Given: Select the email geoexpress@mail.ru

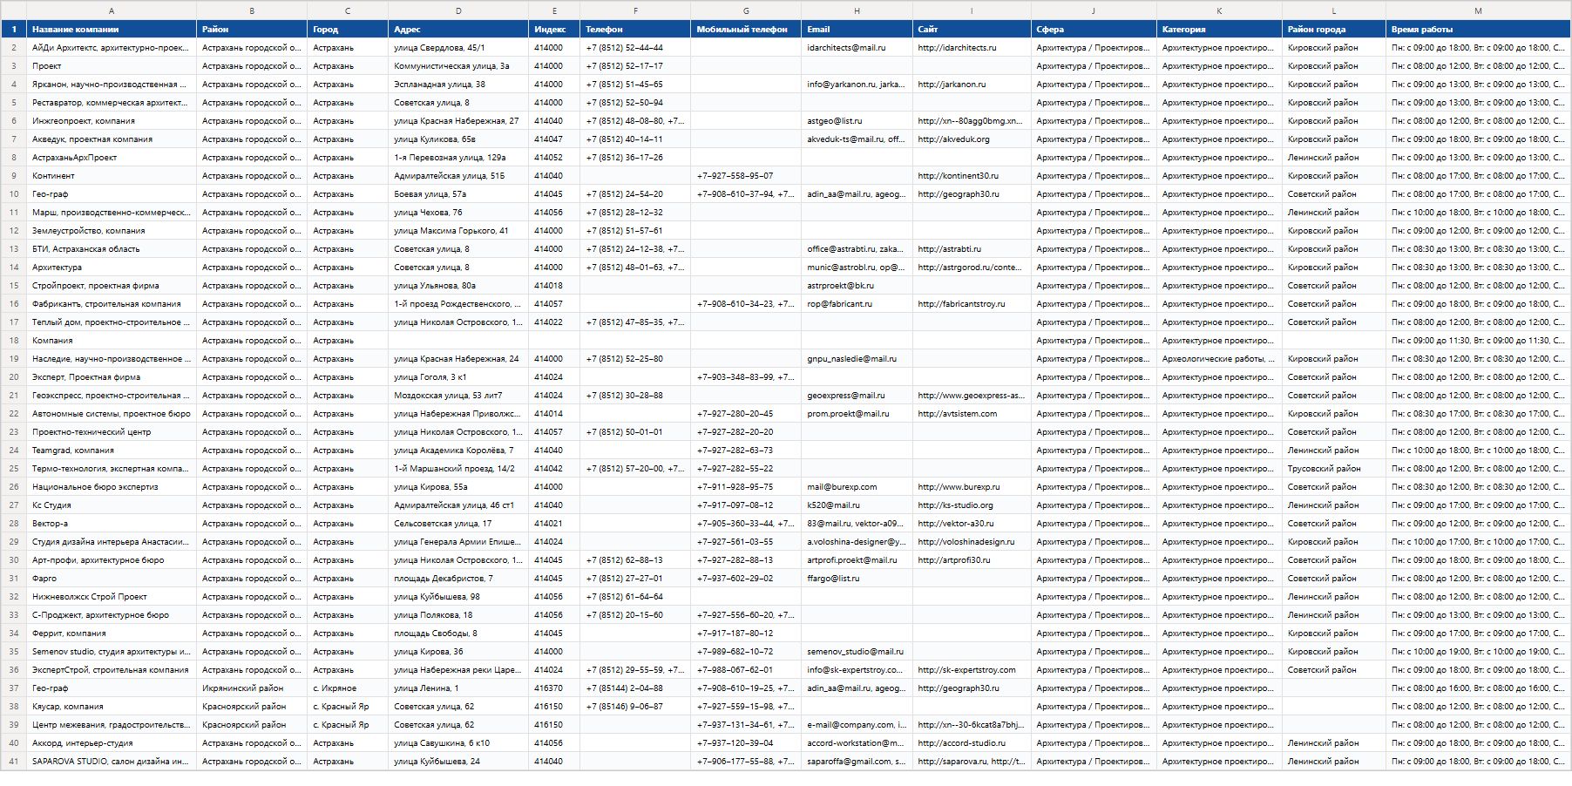Looking at the screenshot, I should (x=857, y=396).
